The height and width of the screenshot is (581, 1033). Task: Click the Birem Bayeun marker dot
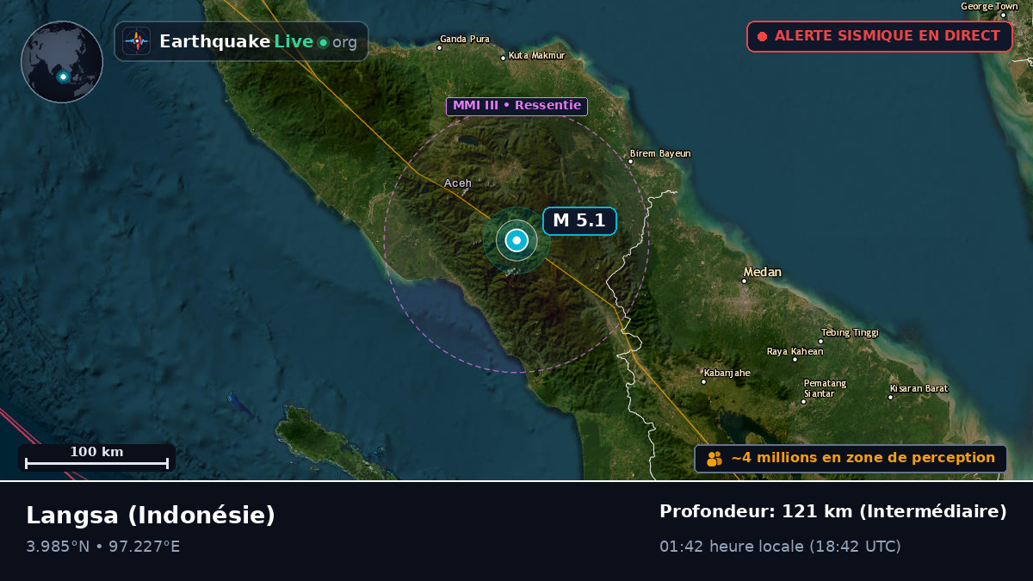click(x=630, y=161)
